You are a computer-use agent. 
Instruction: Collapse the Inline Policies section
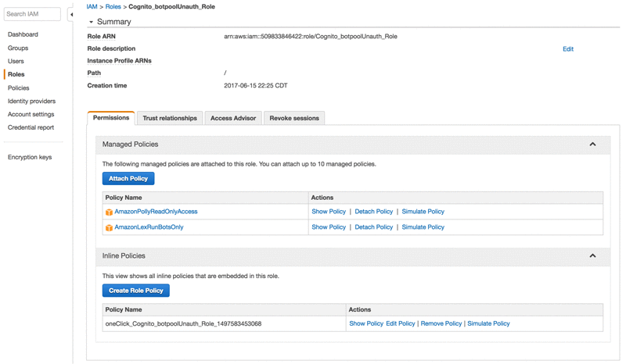pos(592,256)
